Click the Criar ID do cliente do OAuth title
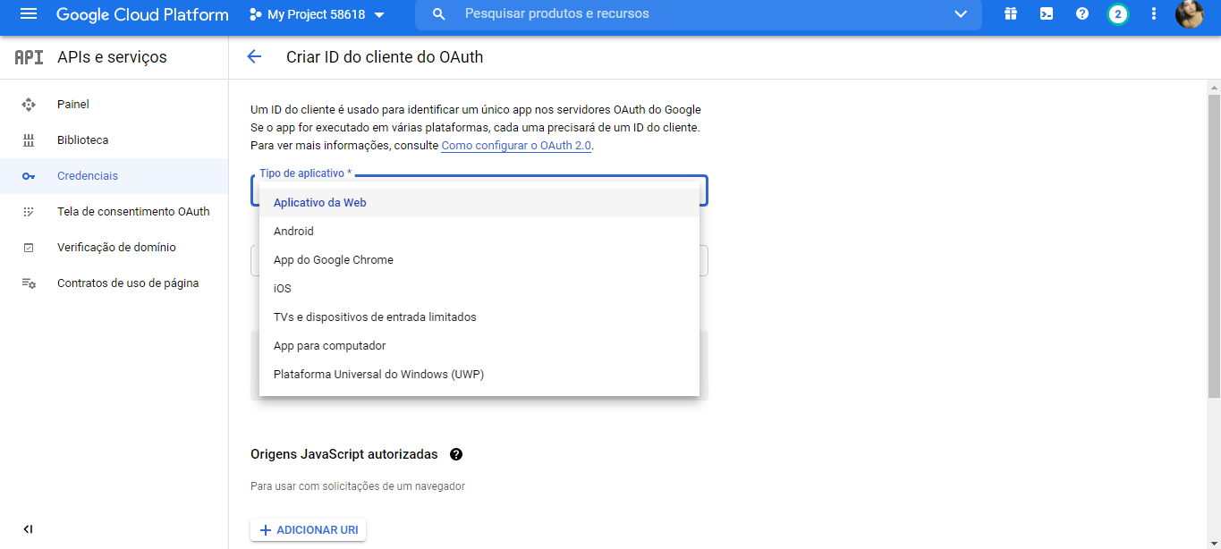The width and height of the screenshot is (1221, 549). [385, 57]
